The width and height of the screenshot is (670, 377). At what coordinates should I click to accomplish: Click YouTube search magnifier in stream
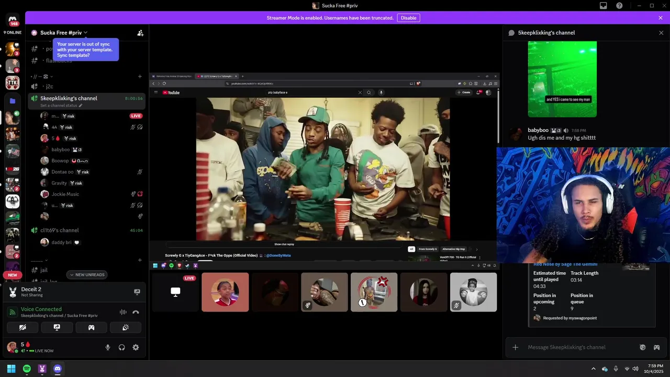369,93
